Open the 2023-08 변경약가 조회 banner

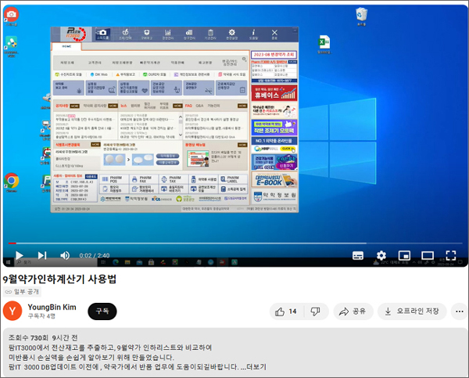pyautogui.click(x=274, y=55)
